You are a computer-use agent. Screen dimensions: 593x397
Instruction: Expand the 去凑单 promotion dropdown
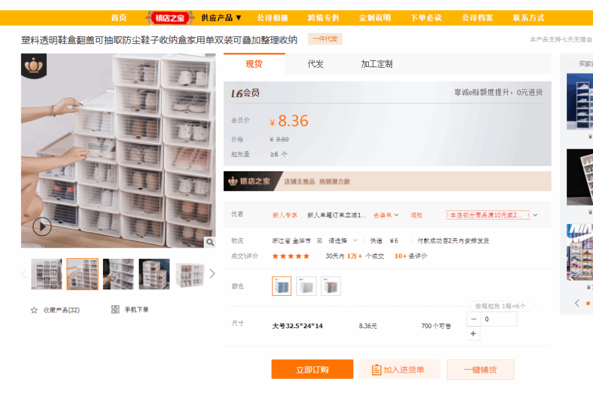[x=386, y=215]
